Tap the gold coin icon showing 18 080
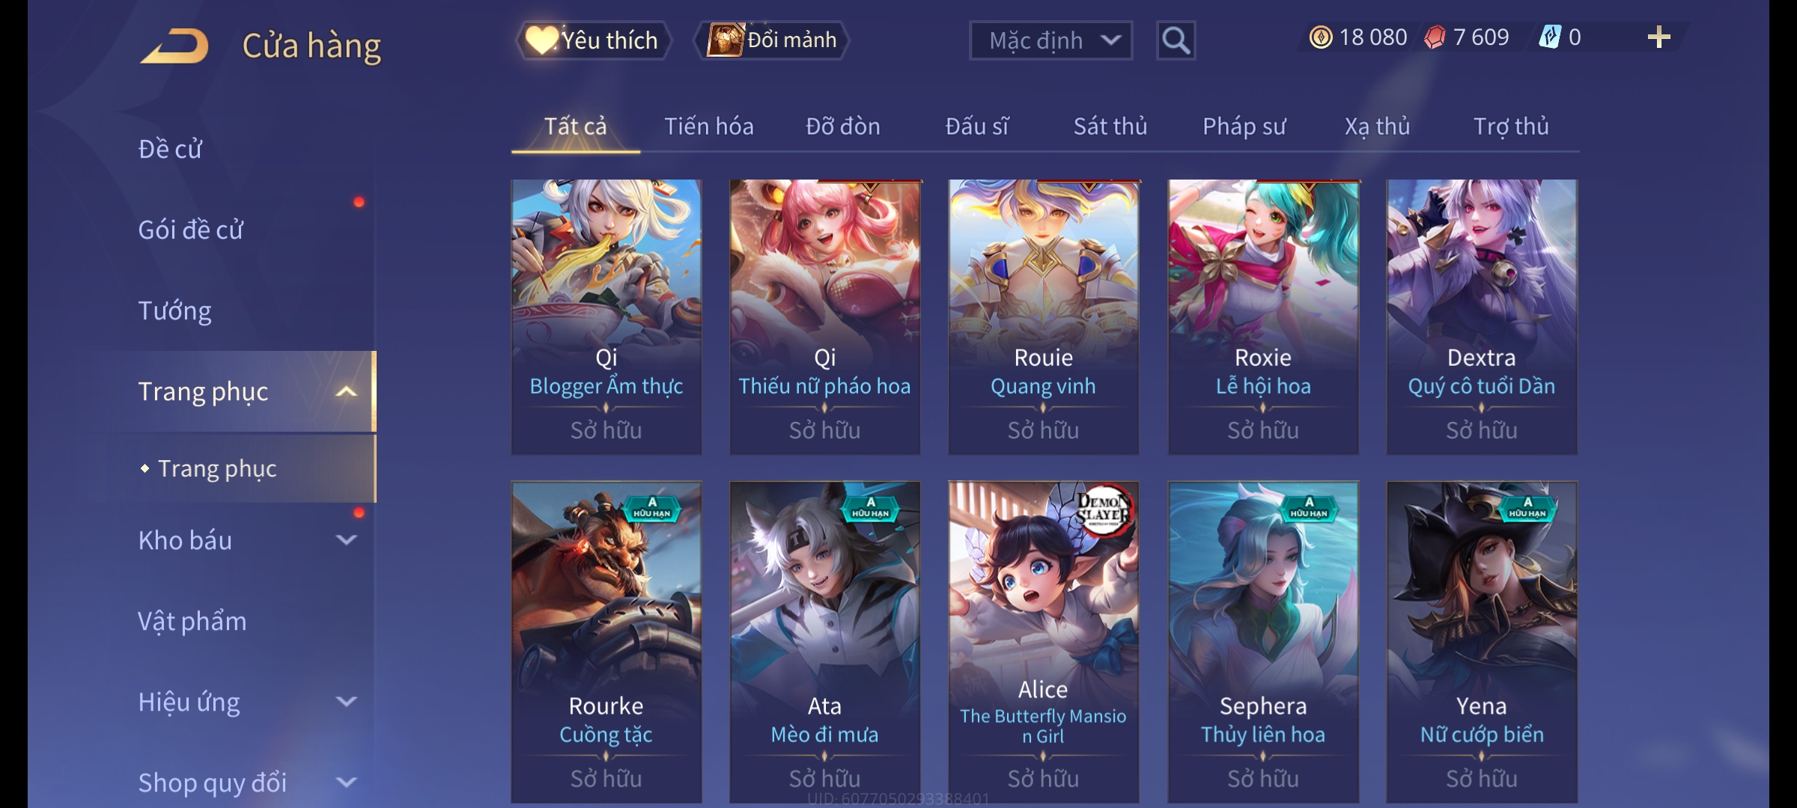The height and width of the screenshot is (808, 1797). (x=1321, y=37)
